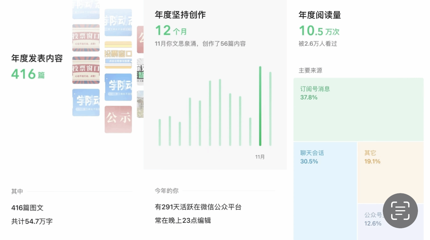Screen dimensions: 430x240
Task: Click the 主要来源 label
Action: click(x=310, y=70)
